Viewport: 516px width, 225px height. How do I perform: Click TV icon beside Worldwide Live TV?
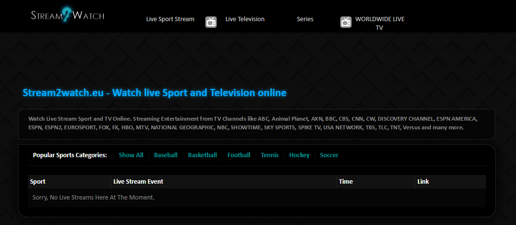(x=346, y=22)
